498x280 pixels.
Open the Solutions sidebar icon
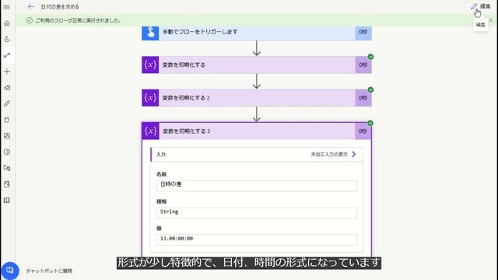pyautogui.click(x=7, y=184)
